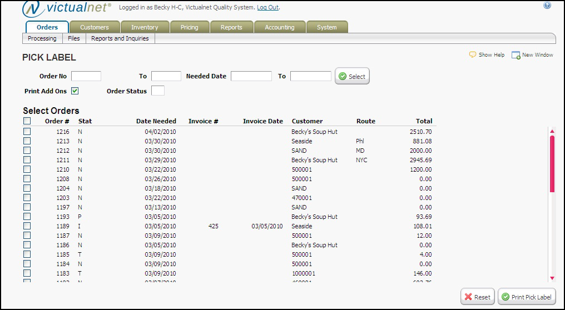Click the Select button
This screenshot has width=565, height=310.
tap(352, 76)
